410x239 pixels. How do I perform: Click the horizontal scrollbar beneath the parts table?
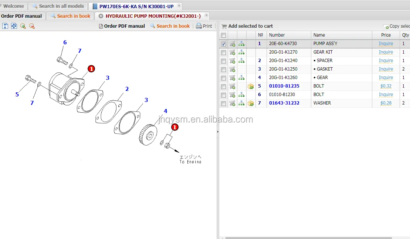pyautogui.click(x=307, y=238)
